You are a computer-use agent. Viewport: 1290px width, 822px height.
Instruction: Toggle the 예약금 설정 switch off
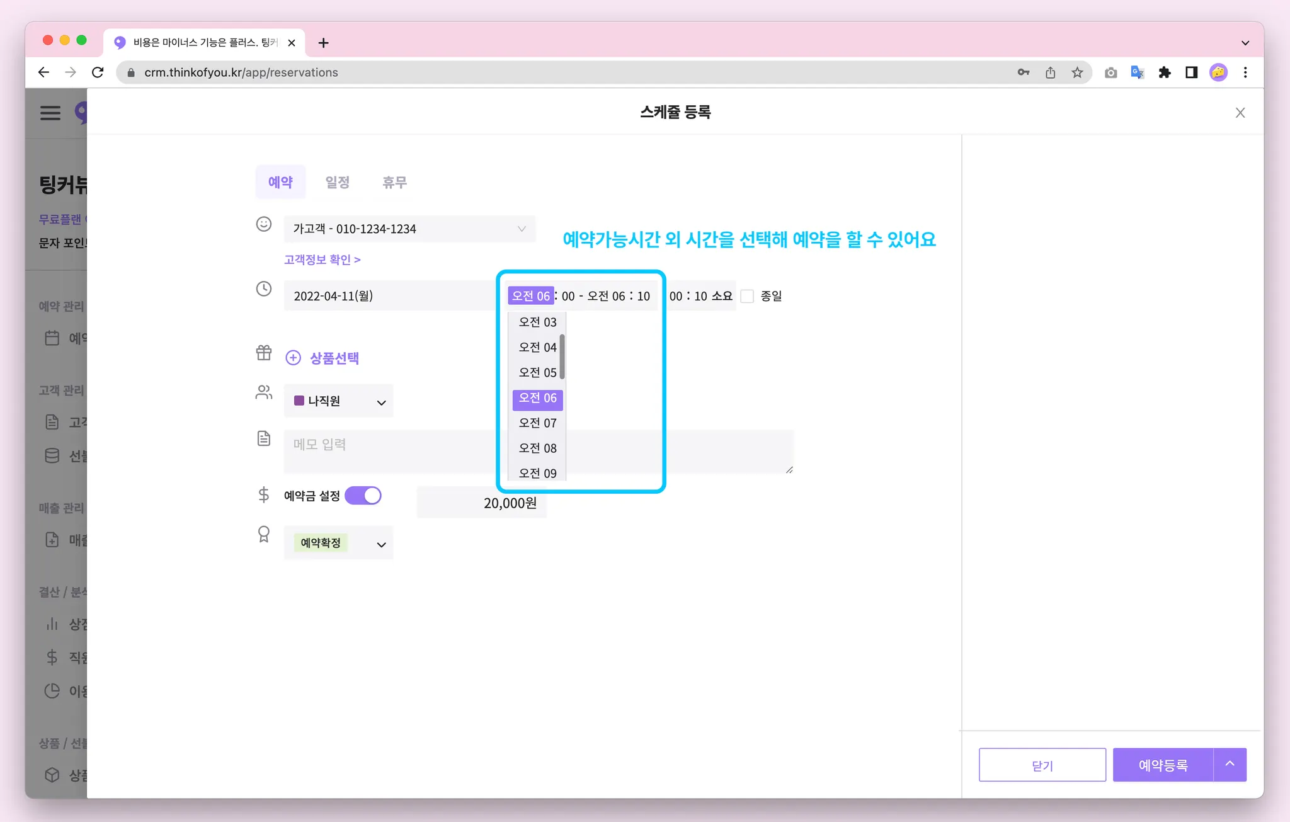pyautogui.click(x=363, y=496)
